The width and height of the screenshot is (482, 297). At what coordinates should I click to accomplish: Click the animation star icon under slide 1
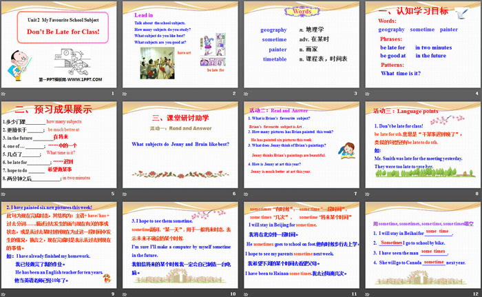click(3, 94)
